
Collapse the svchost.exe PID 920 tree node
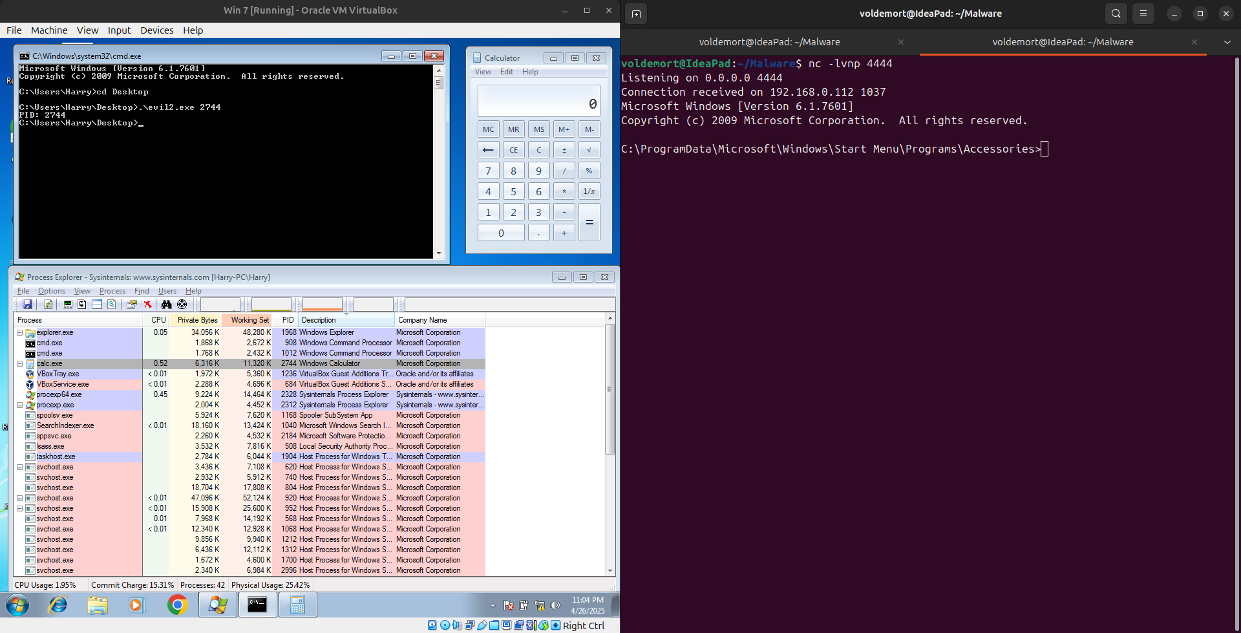[19, 499]
